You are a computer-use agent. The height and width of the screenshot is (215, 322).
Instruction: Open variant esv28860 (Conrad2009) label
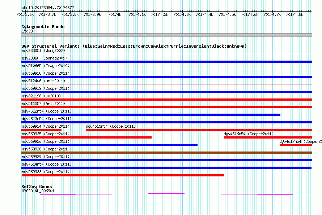(45, 58)
